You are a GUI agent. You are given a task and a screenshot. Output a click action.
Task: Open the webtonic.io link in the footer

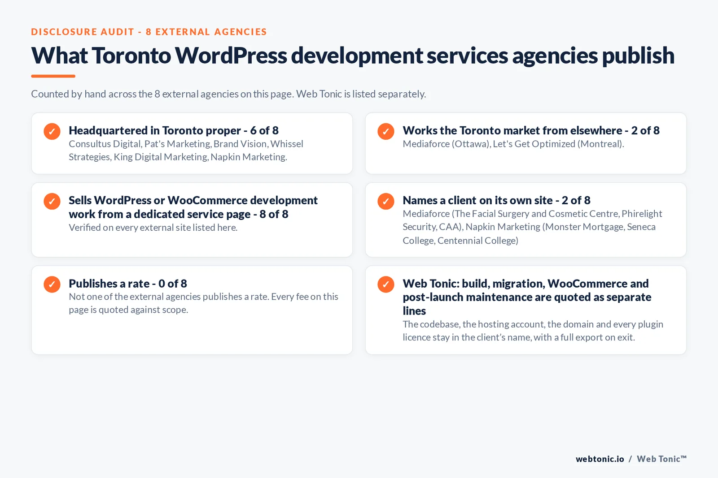click(600, 459)
